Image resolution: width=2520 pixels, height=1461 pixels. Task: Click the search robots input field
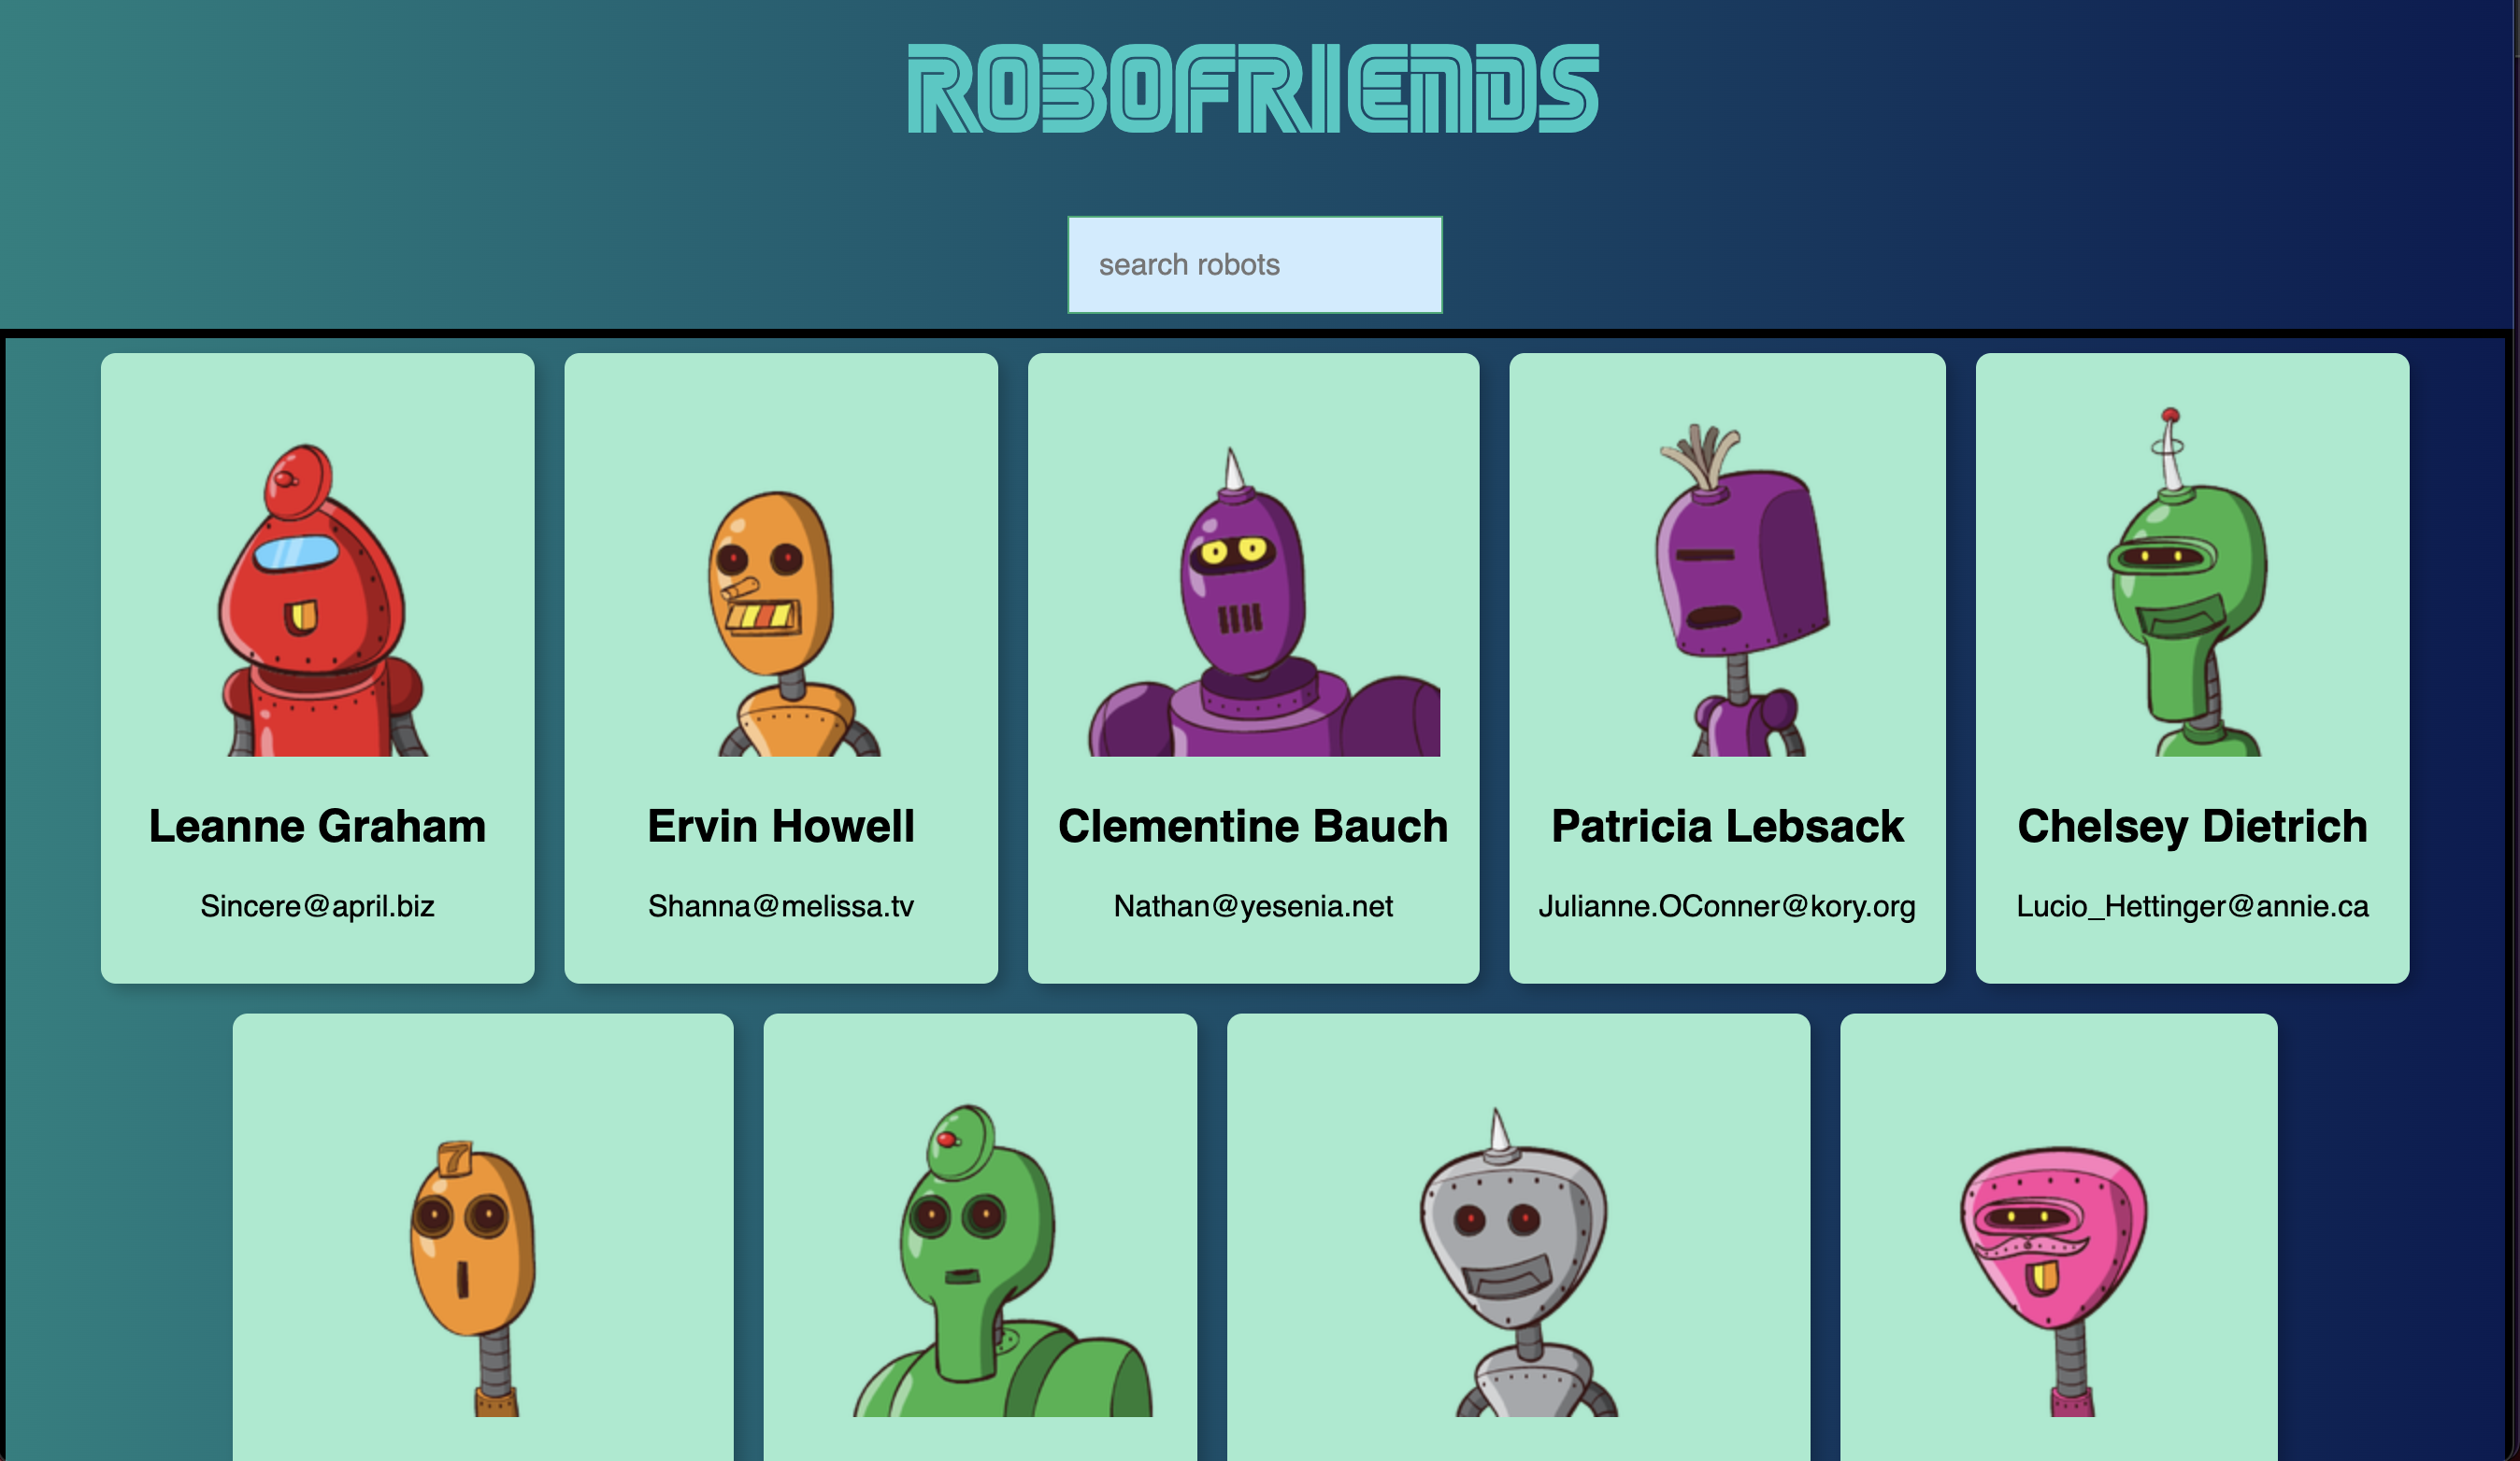[1254, 264]
